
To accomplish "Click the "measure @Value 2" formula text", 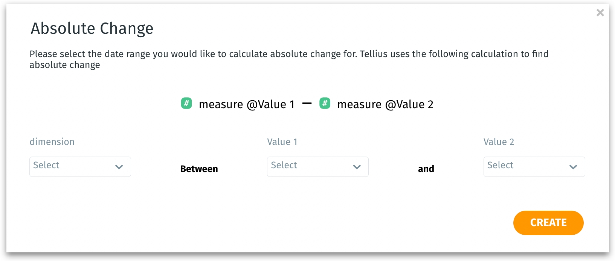I will (x=385, y=104).
